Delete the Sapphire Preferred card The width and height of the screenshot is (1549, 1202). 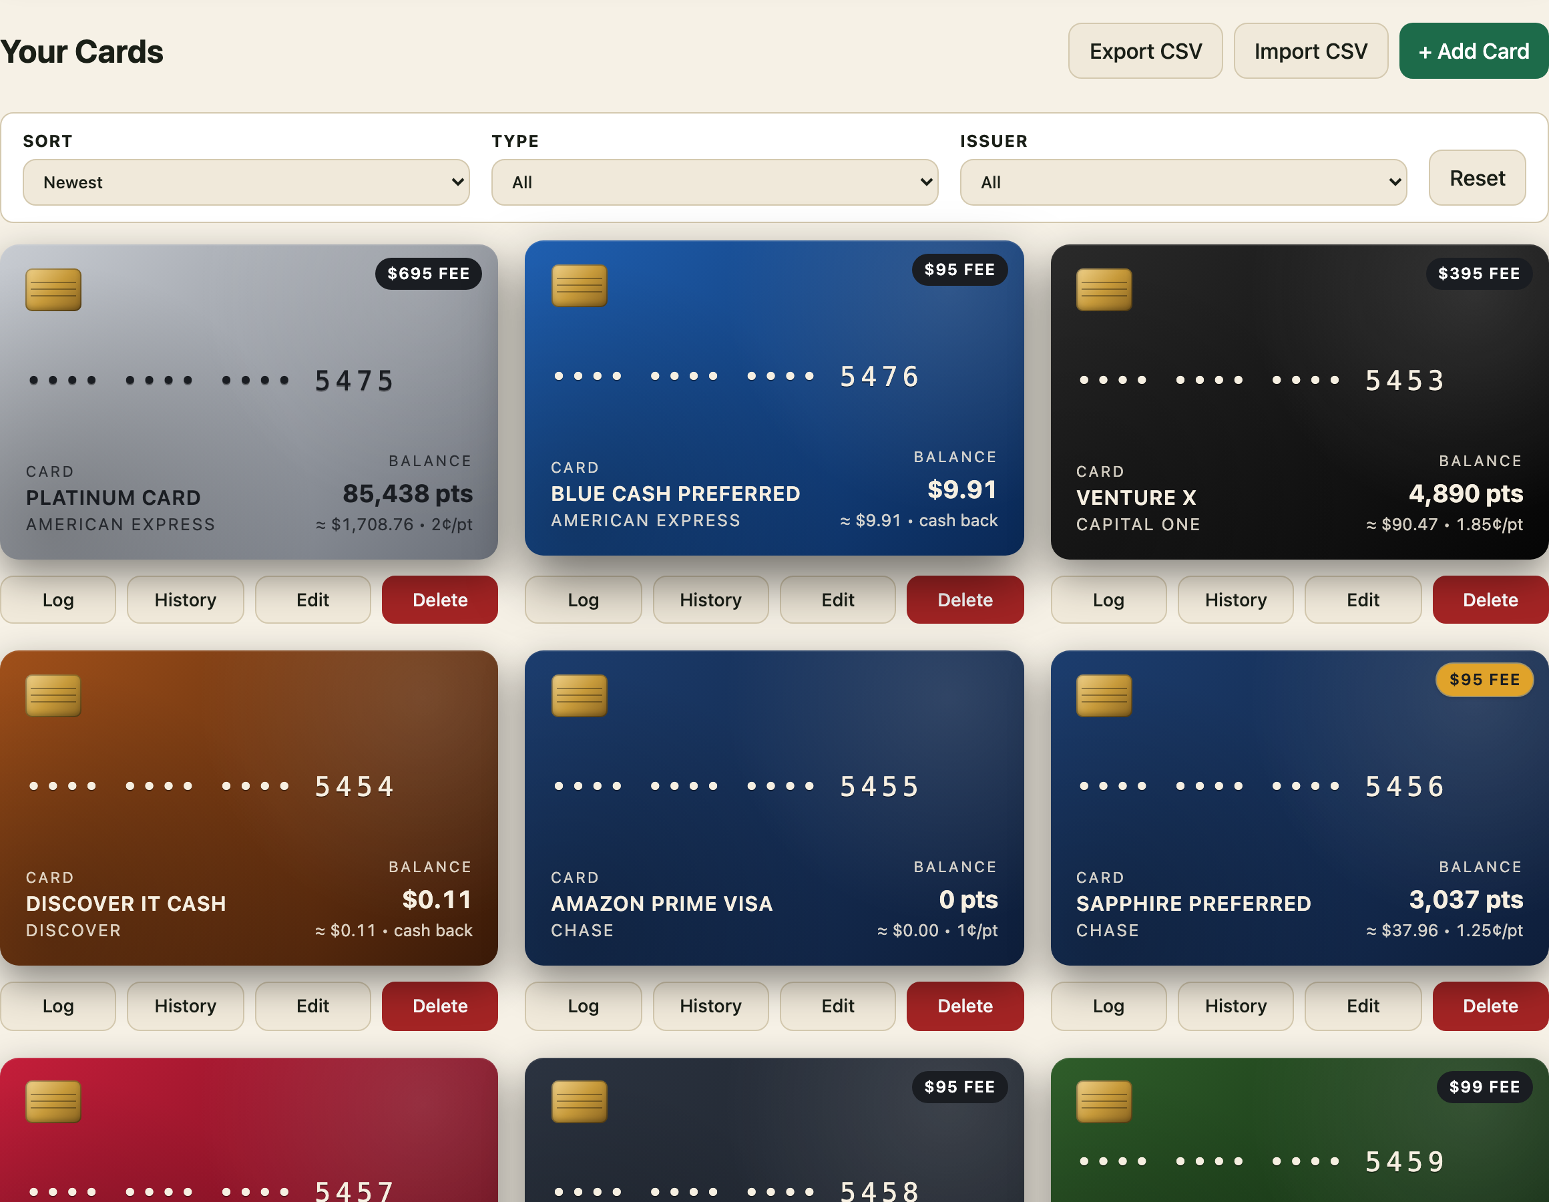coord(1490,1006)
